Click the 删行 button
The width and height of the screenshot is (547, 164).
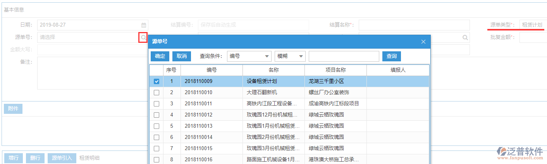point(35,158)
